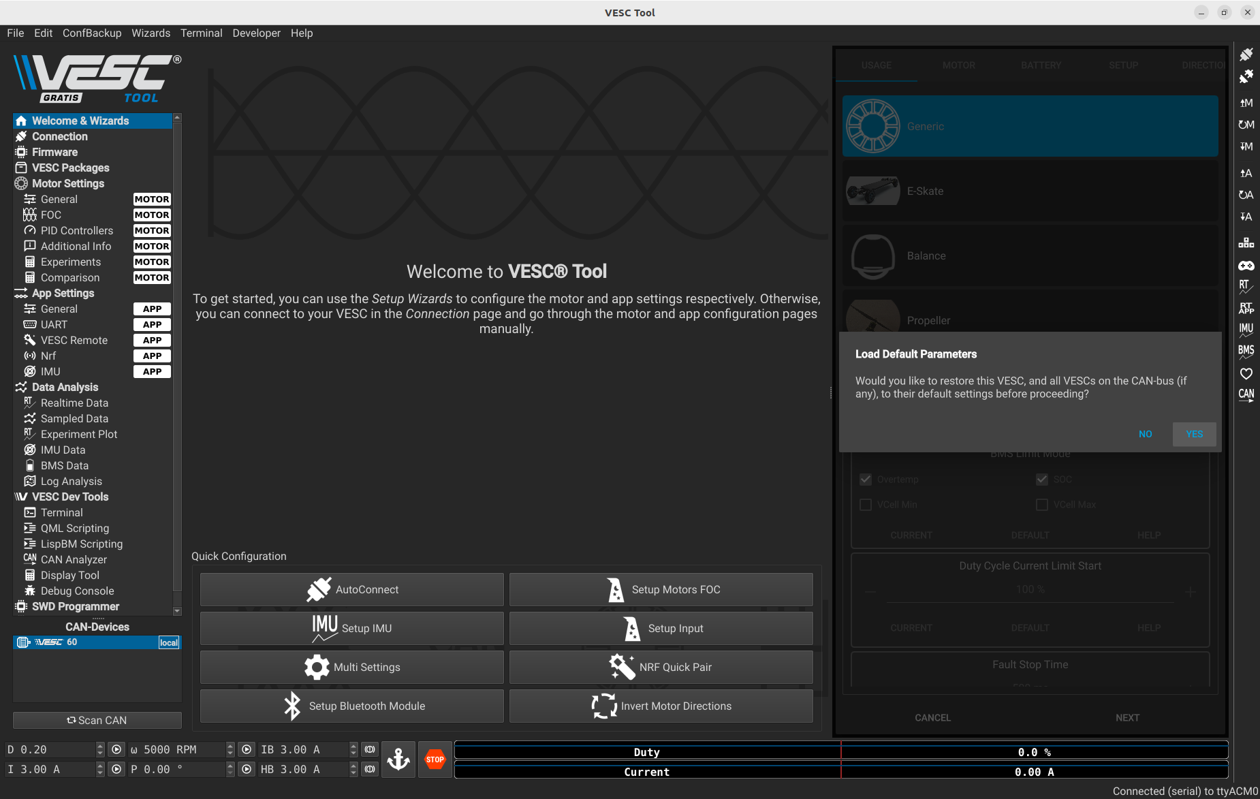Image resolution: width=1260 pixels, height=799 pixels.
Task: Click the sidebar scrollbar down arrow
Action: [177, 611]
